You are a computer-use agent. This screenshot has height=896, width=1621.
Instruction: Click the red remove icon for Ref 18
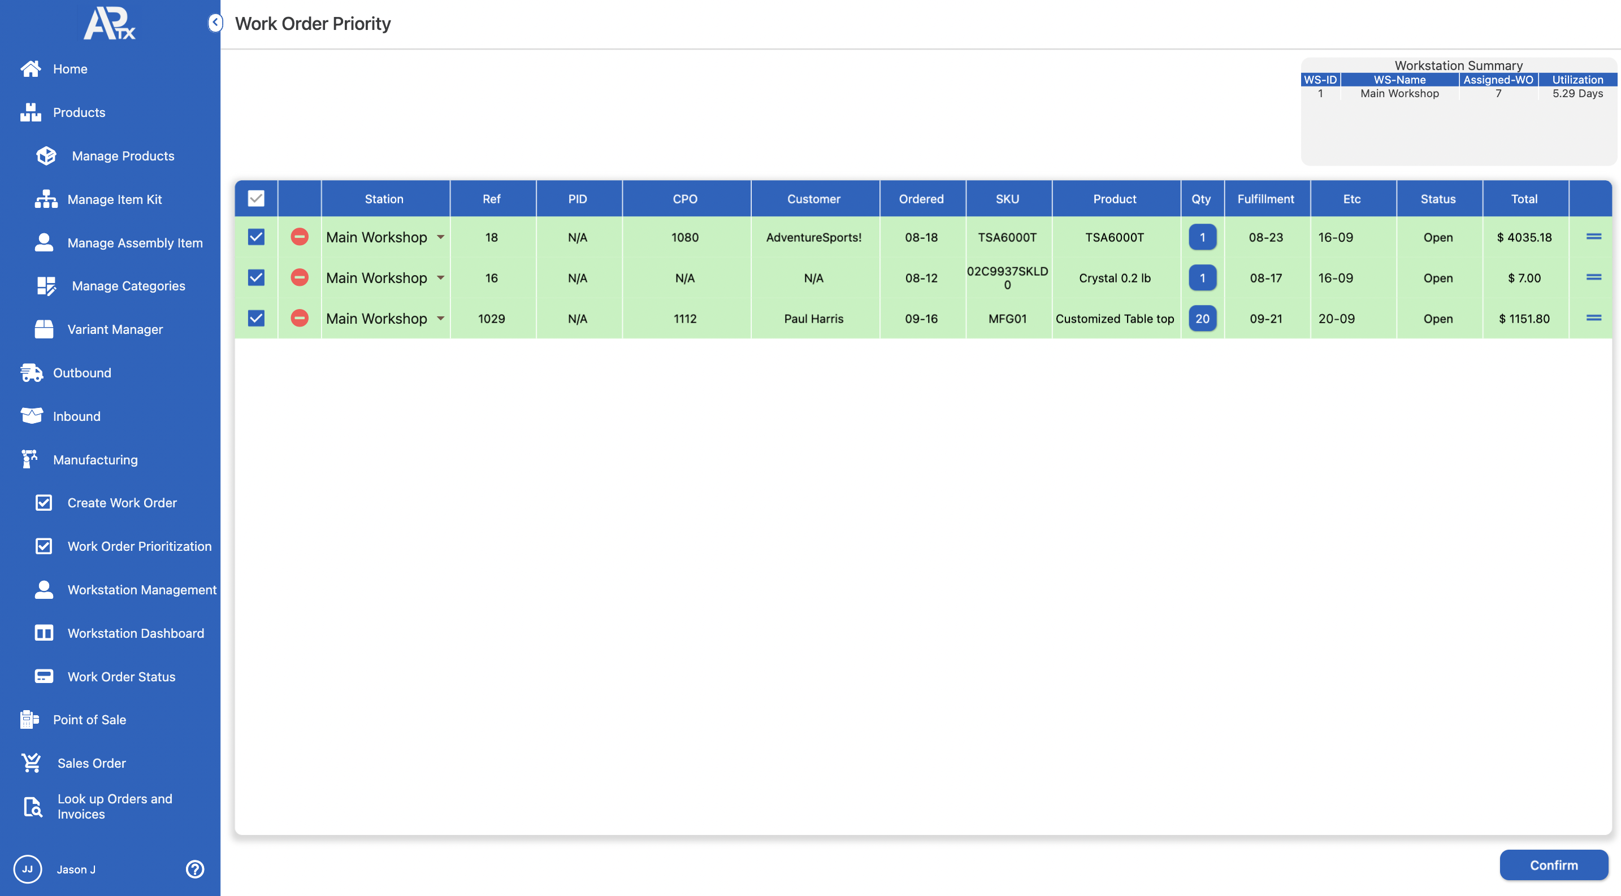tap(300, 237)
